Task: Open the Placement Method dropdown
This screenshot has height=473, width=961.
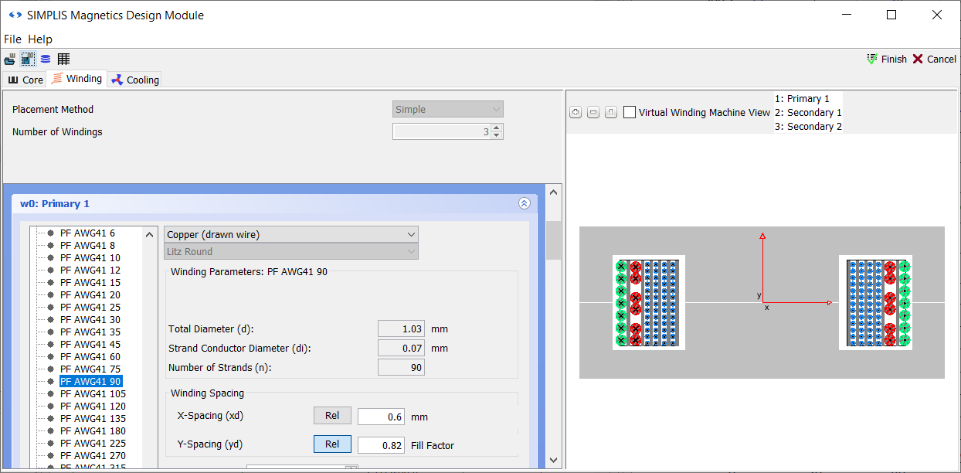Action: pos(448,110)
